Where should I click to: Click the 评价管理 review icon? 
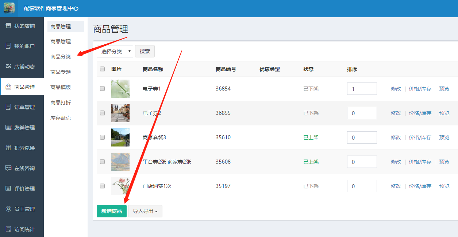click(x=8, y=189)
